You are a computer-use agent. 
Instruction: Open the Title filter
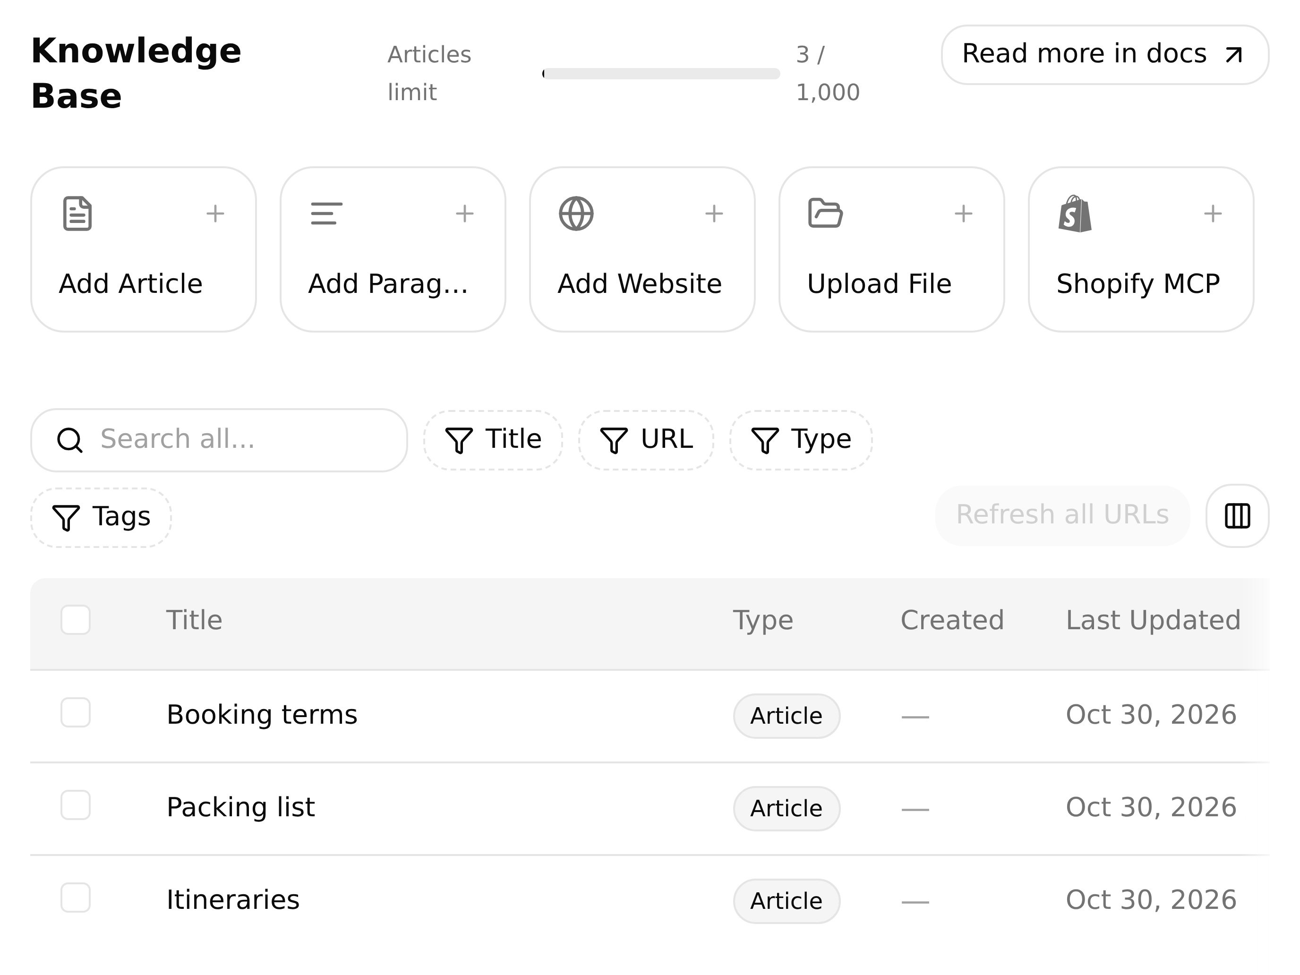[x=493, y=440]
